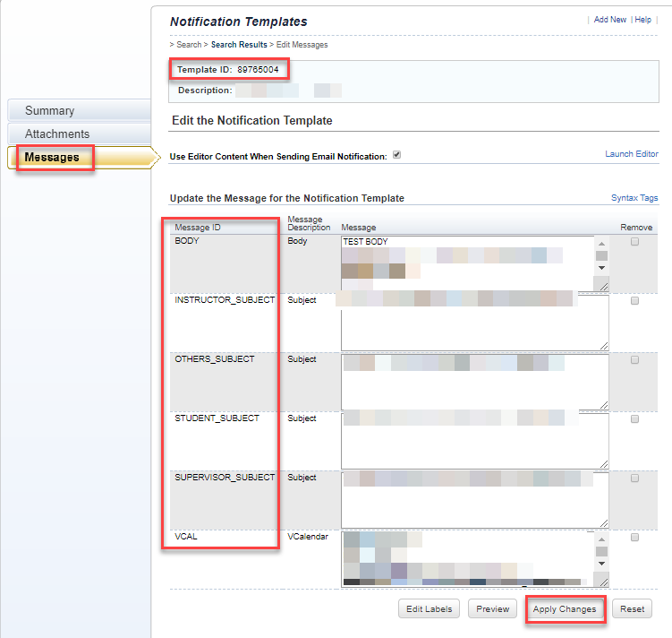Select the VCAL message ID cell

click(186, 537)
